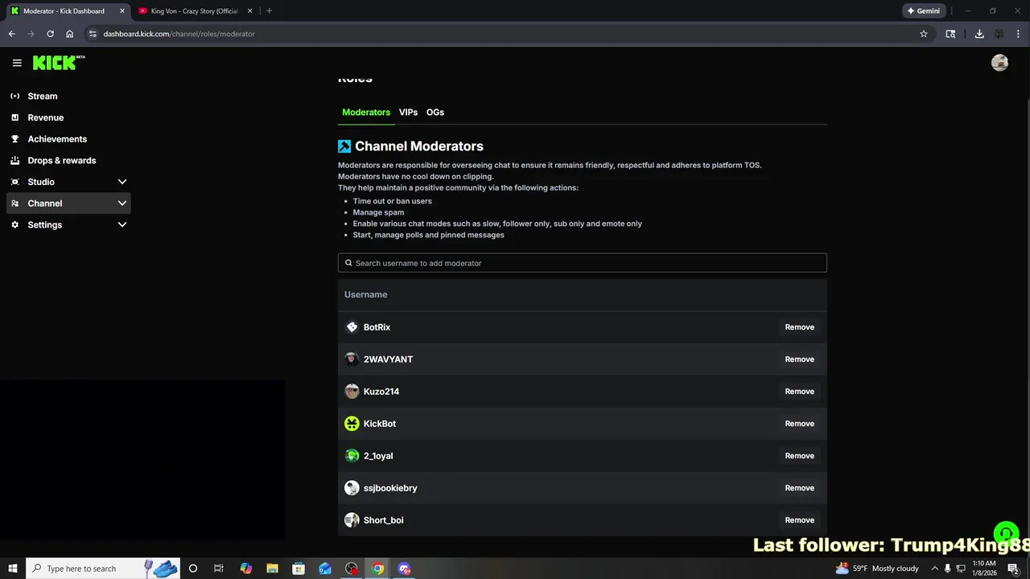Remove Short_boi as moderator

(x=800, y=520)
